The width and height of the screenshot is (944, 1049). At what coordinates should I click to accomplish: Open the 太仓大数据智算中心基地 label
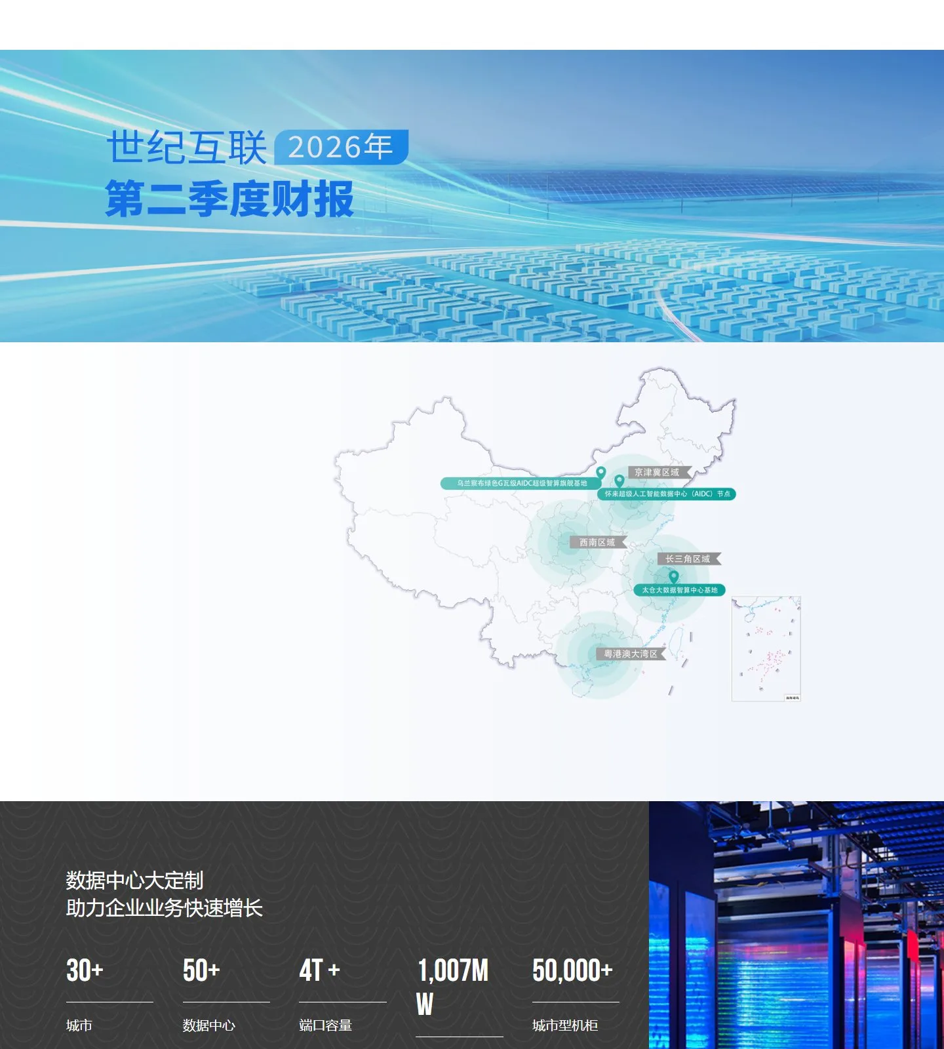pyautogui.click(x=679, y=590)
